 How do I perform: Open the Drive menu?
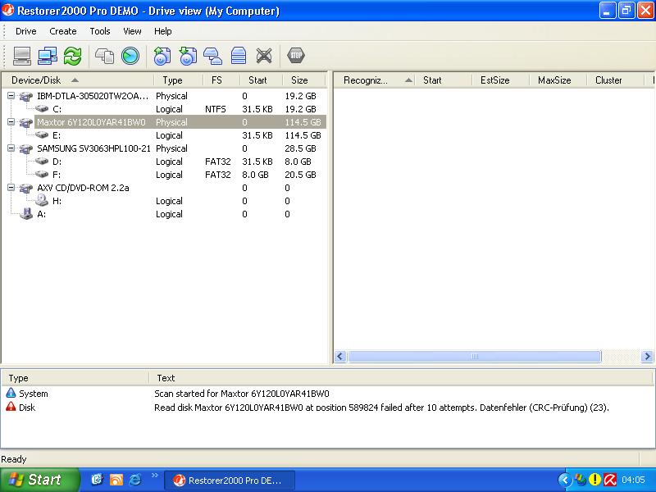[x=26, y=31]
